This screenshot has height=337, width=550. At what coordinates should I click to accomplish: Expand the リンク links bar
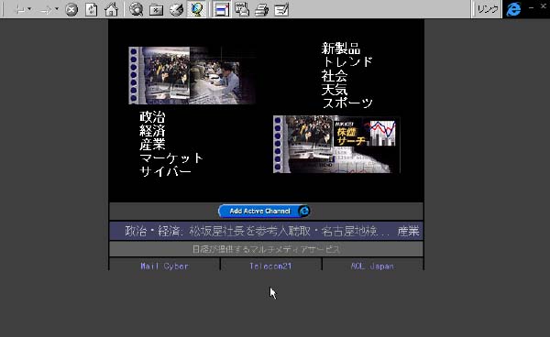488,9
